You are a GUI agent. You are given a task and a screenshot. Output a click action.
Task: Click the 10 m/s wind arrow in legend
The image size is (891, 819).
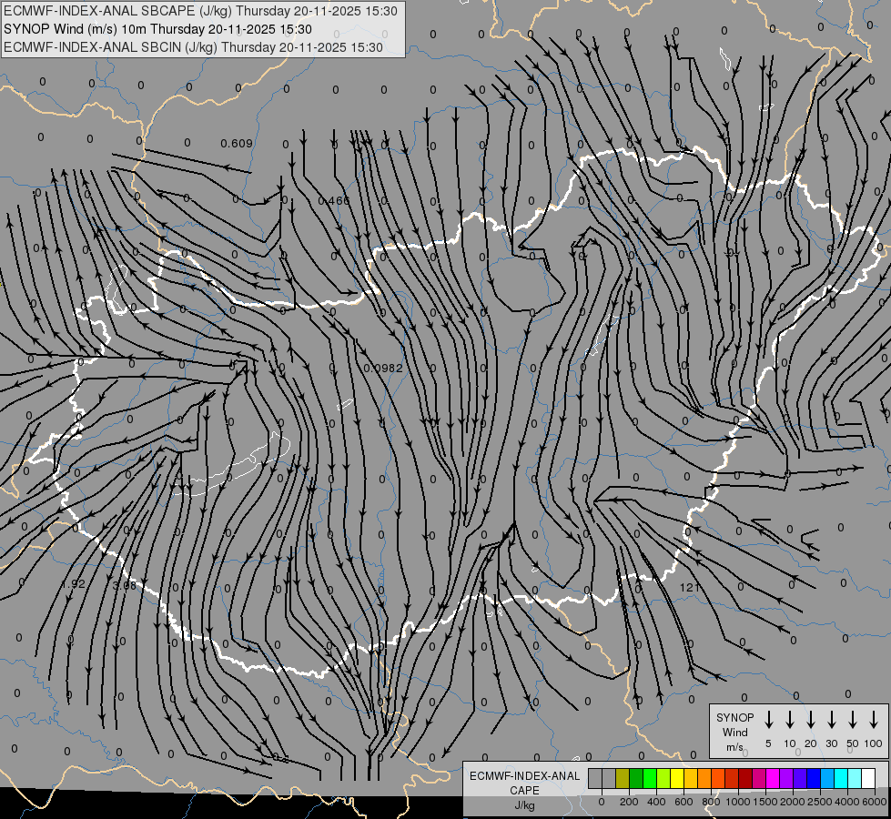click(x=790, y=720)
